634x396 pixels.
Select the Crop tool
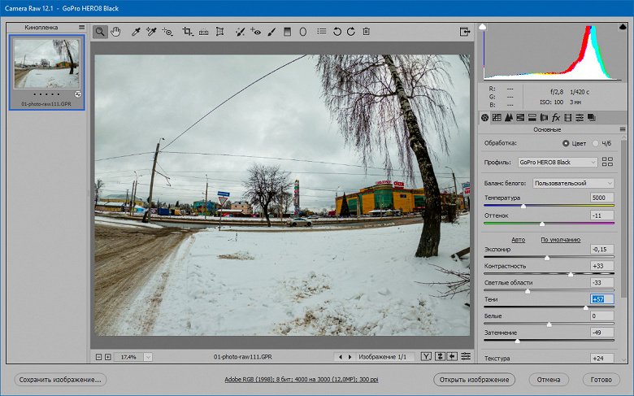(x=188, y=32)
